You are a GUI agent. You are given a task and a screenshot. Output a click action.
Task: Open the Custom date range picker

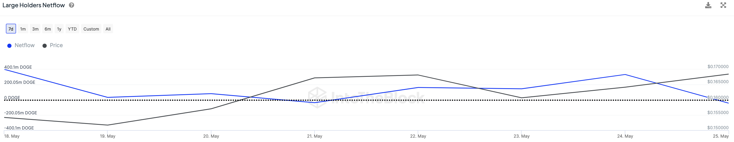click(x=91, y=29)
